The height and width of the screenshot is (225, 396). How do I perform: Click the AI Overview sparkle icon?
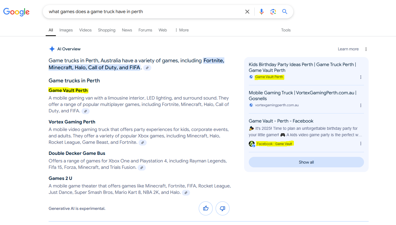point(52,49)
